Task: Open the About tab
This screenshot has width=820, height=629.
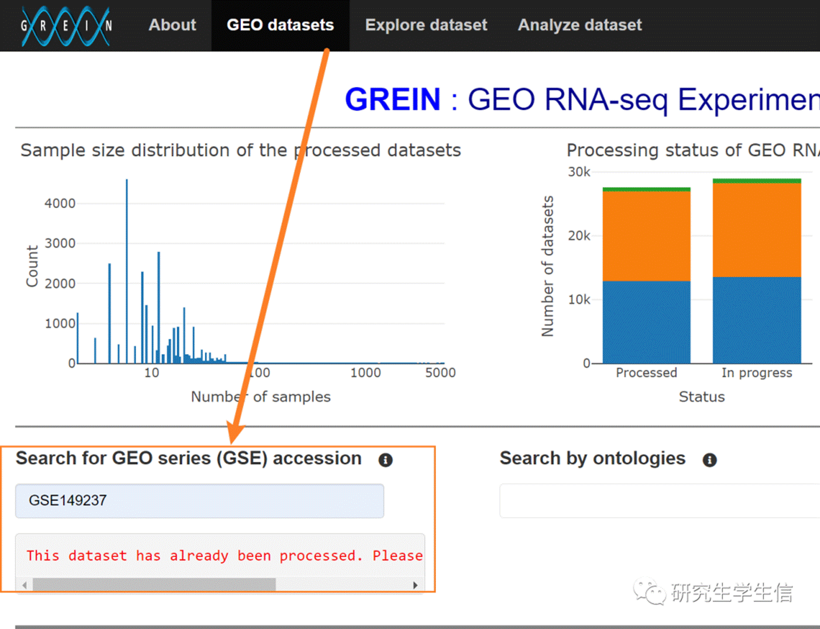Action: (x=172, y=25)
